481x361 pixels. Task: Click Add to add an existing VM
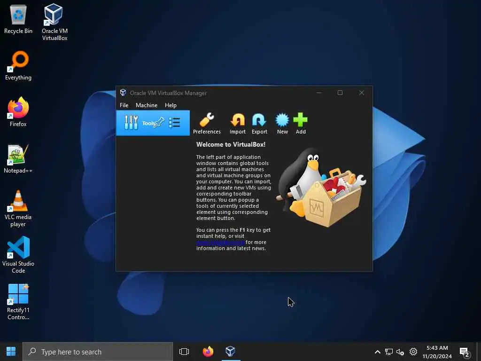coord(301,124)
